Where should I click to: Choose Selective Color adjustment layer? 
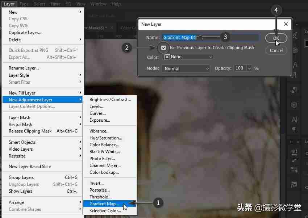click(x=109, y=211)
